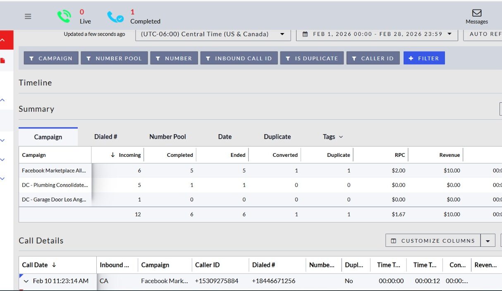Open the Central Time timezone dropdown

click(x=213, y=34)
